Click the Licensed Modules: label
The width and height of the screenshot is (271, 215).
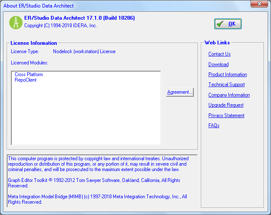(29, 63)
